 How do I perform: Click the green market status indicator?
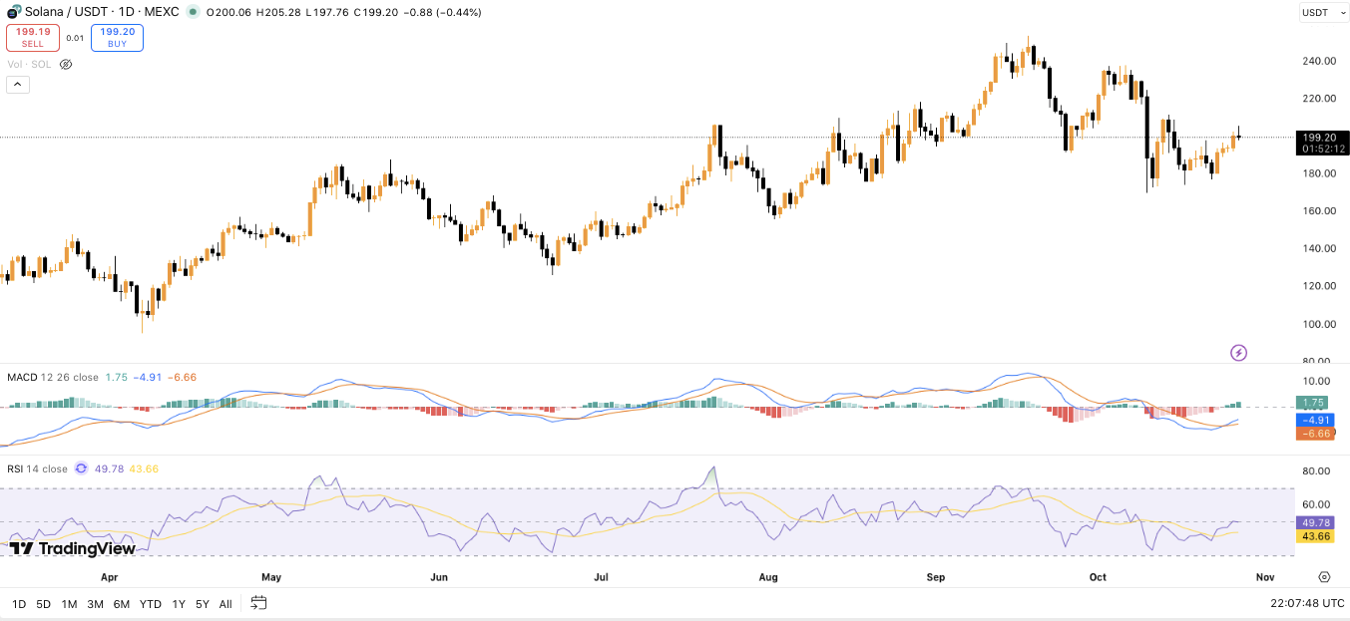193,12
